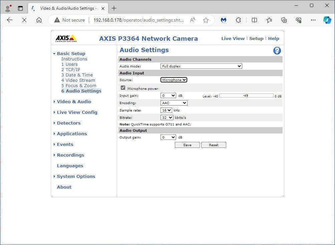Go to 2 TCP/IP setup page
Screen dimensions: 335x245
71,69
